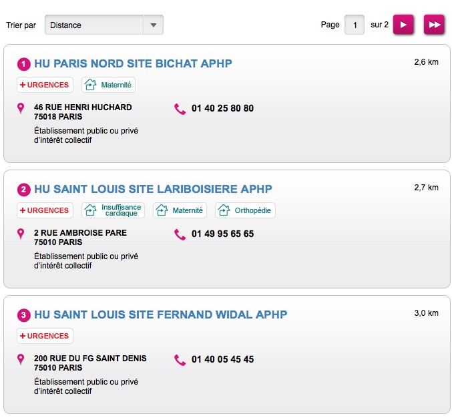Click phone icon beside 01 49 95 65 65
This screenshot has width=452, height=420.
[180, 234]
